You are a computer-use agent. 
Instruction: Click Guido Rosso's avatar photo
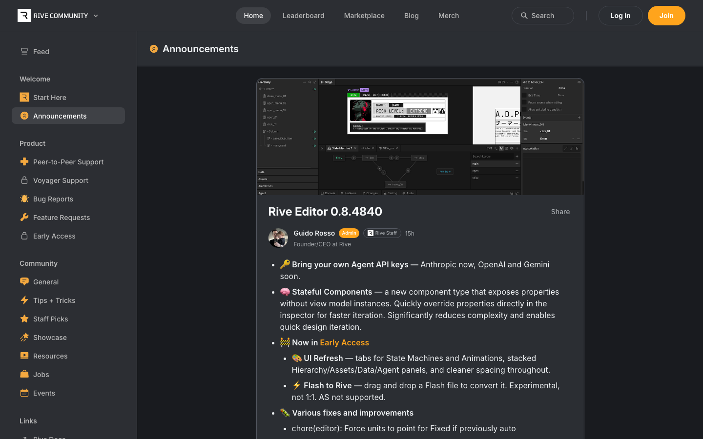pyautogui.click(x=278, y=238)
